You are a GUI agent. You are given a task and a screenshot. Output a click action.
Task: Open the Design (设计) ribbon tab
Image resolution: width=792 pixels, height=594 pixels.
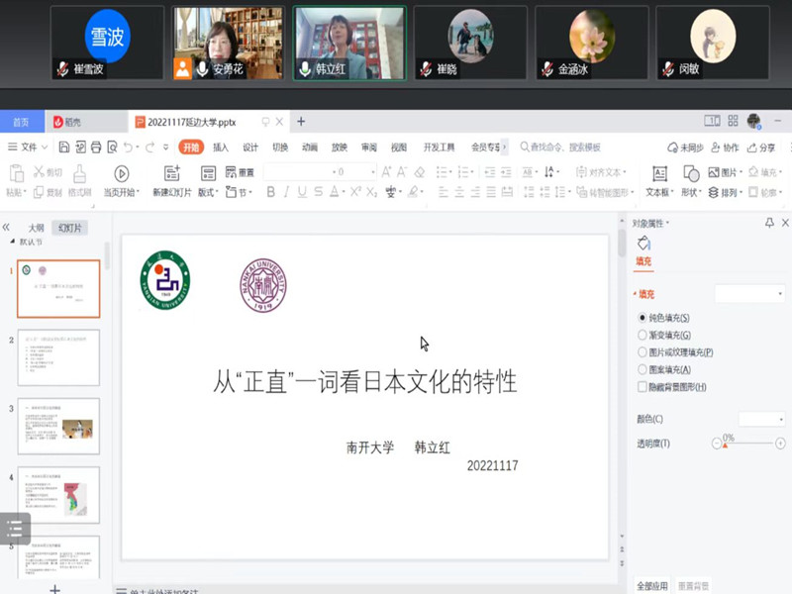pyautogui.click(x=250, y=148)
